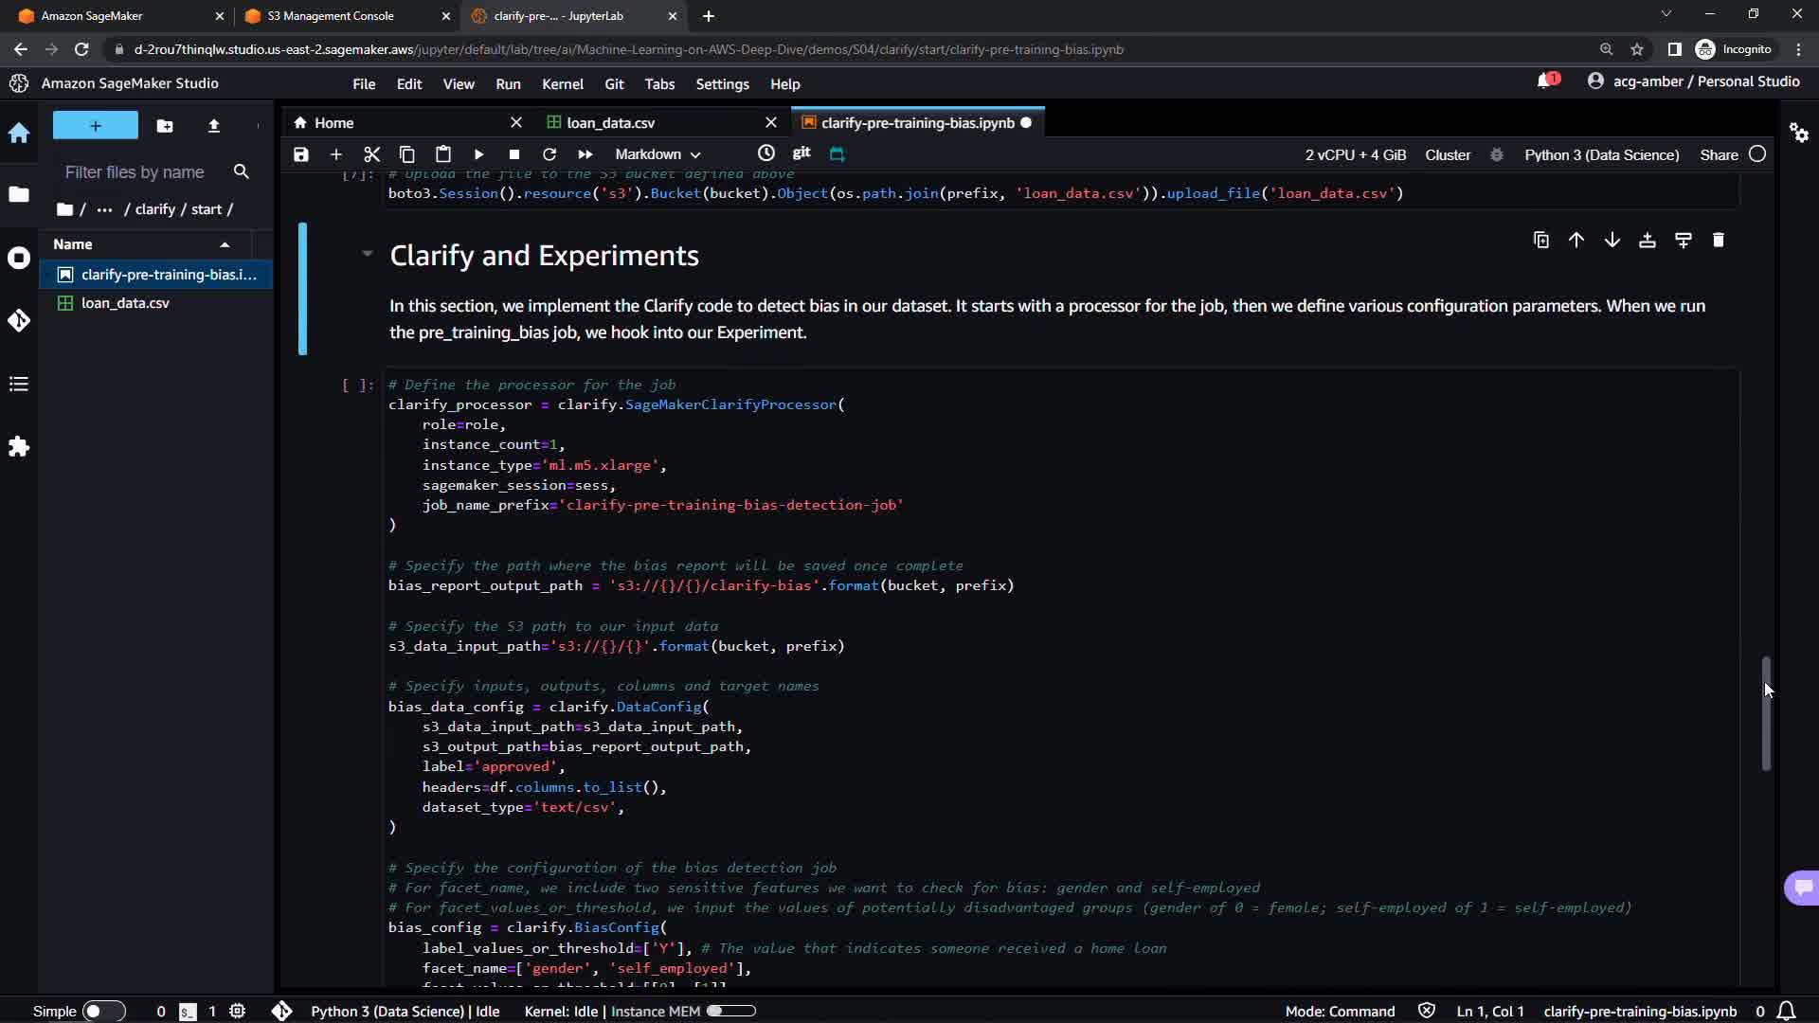Restart kernel and run all cells with the fast-forward icon

(585, 154)
